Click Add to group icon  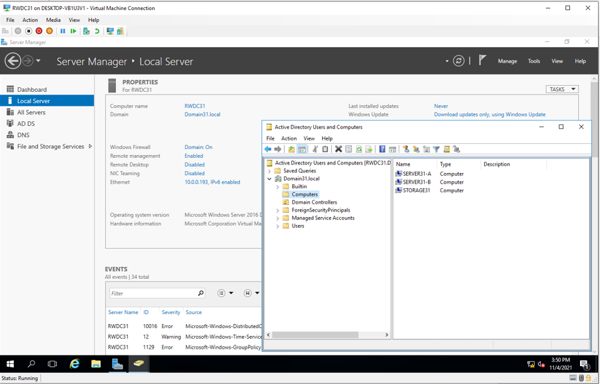point(456,149)
